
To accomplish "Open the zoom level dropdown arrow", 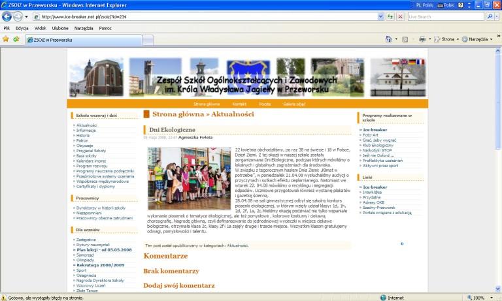I will (x=492, y=298).
